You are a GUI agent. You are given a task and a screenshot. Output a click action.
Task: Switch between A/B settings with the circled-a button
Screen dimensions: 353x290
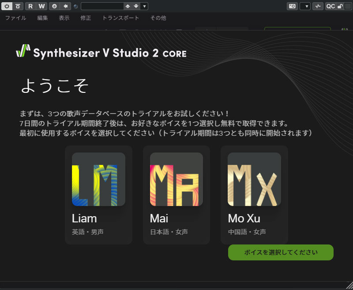pyautogui.click(x=54, y=6)
